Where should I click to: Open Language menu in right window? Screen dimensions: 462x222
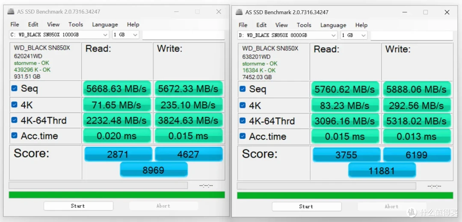coord(333,25)
